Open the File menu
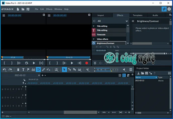Viewport: 173px width, 119px height. [36, 9]
